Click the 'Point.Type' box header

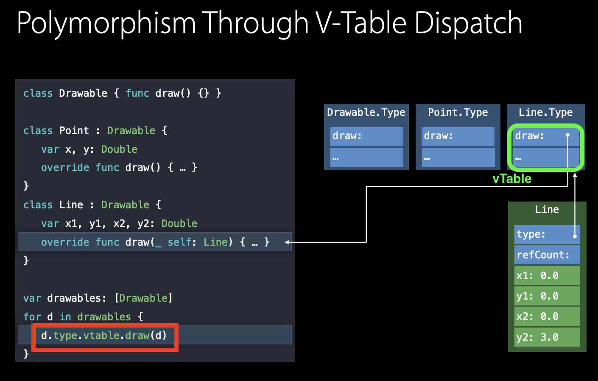458,112
